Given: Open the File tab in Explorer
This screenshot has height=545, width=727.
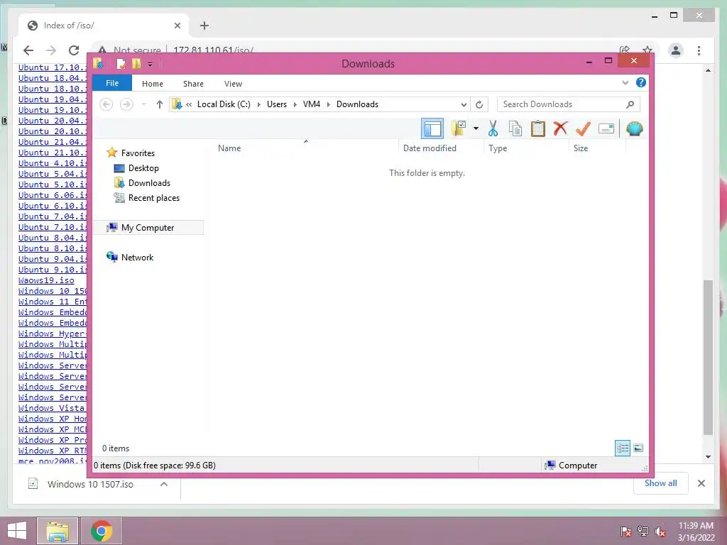Looking at the screenshot, I should [x=112, y=83].
